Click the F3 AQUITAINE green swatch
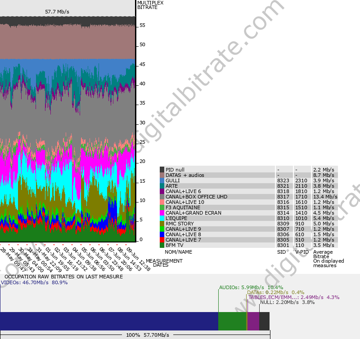360x339 pixels. [162, 207]
